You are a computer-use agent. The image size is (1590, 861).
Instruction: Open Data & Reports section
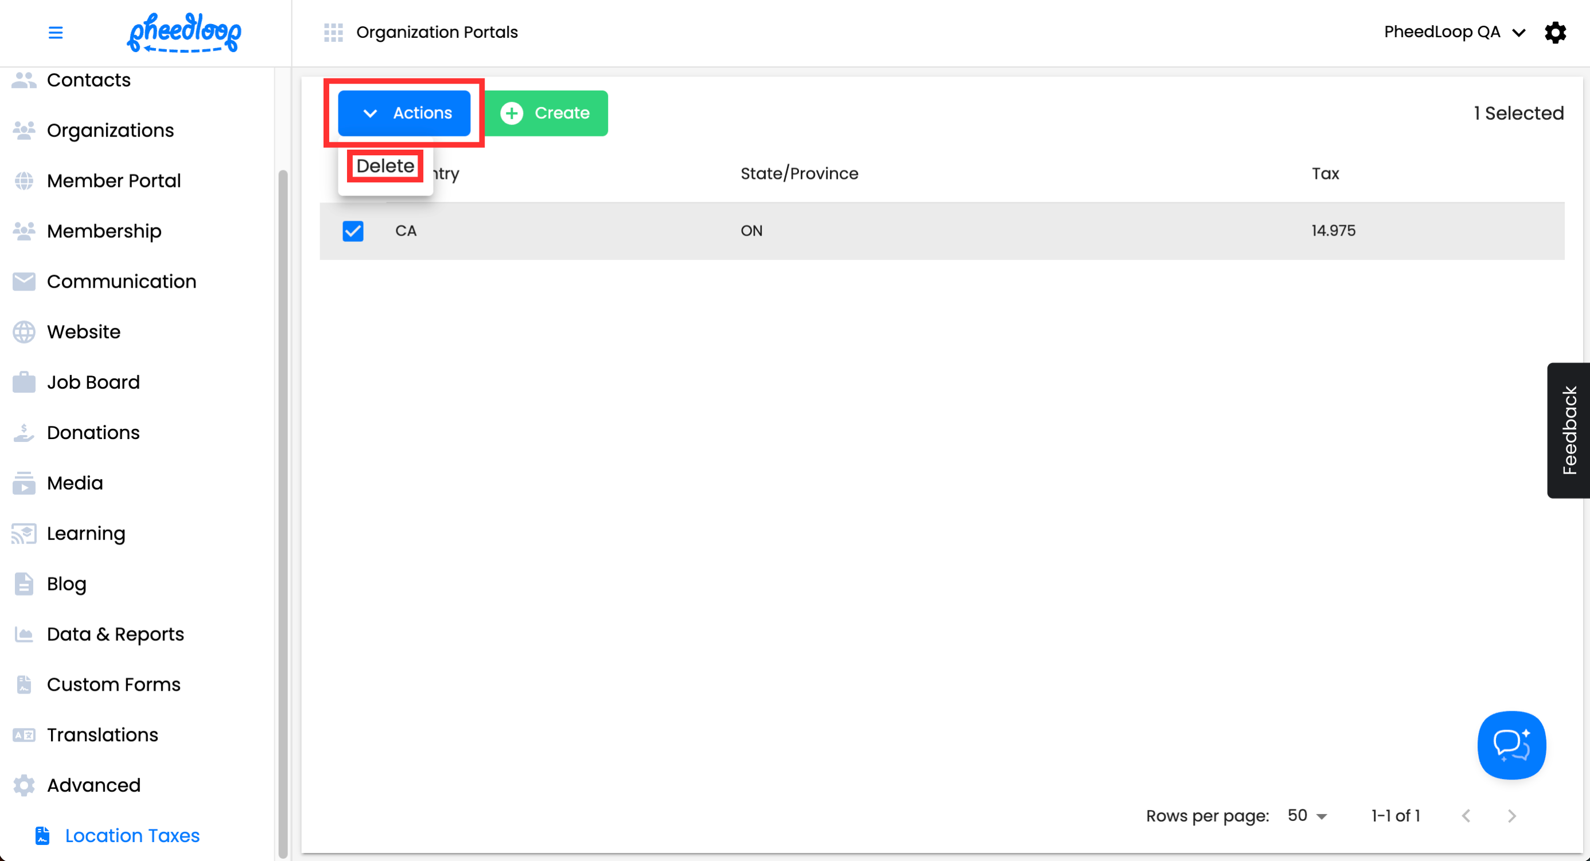point(115,634)
